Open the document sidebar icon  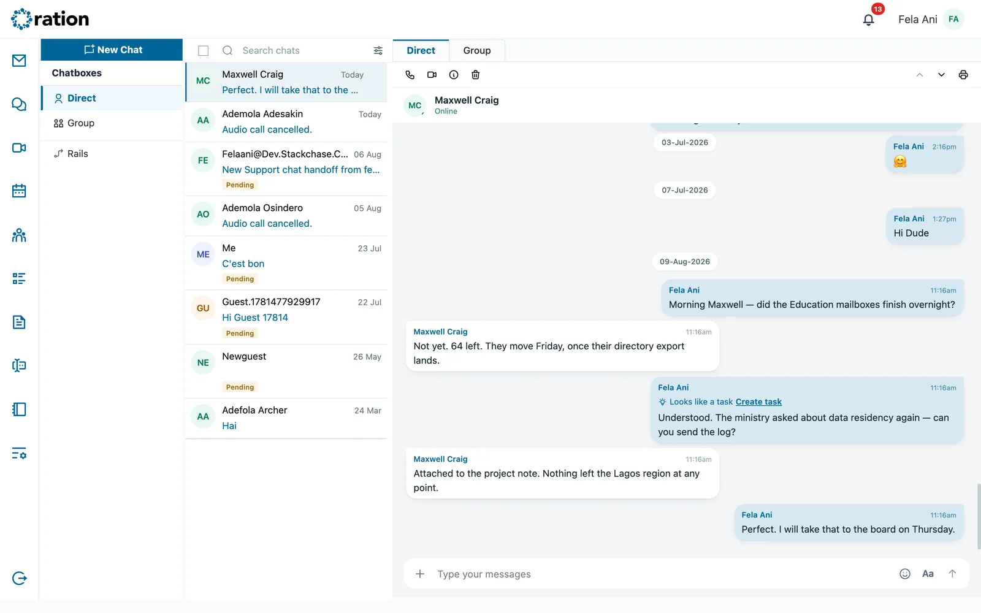point(19,322)
